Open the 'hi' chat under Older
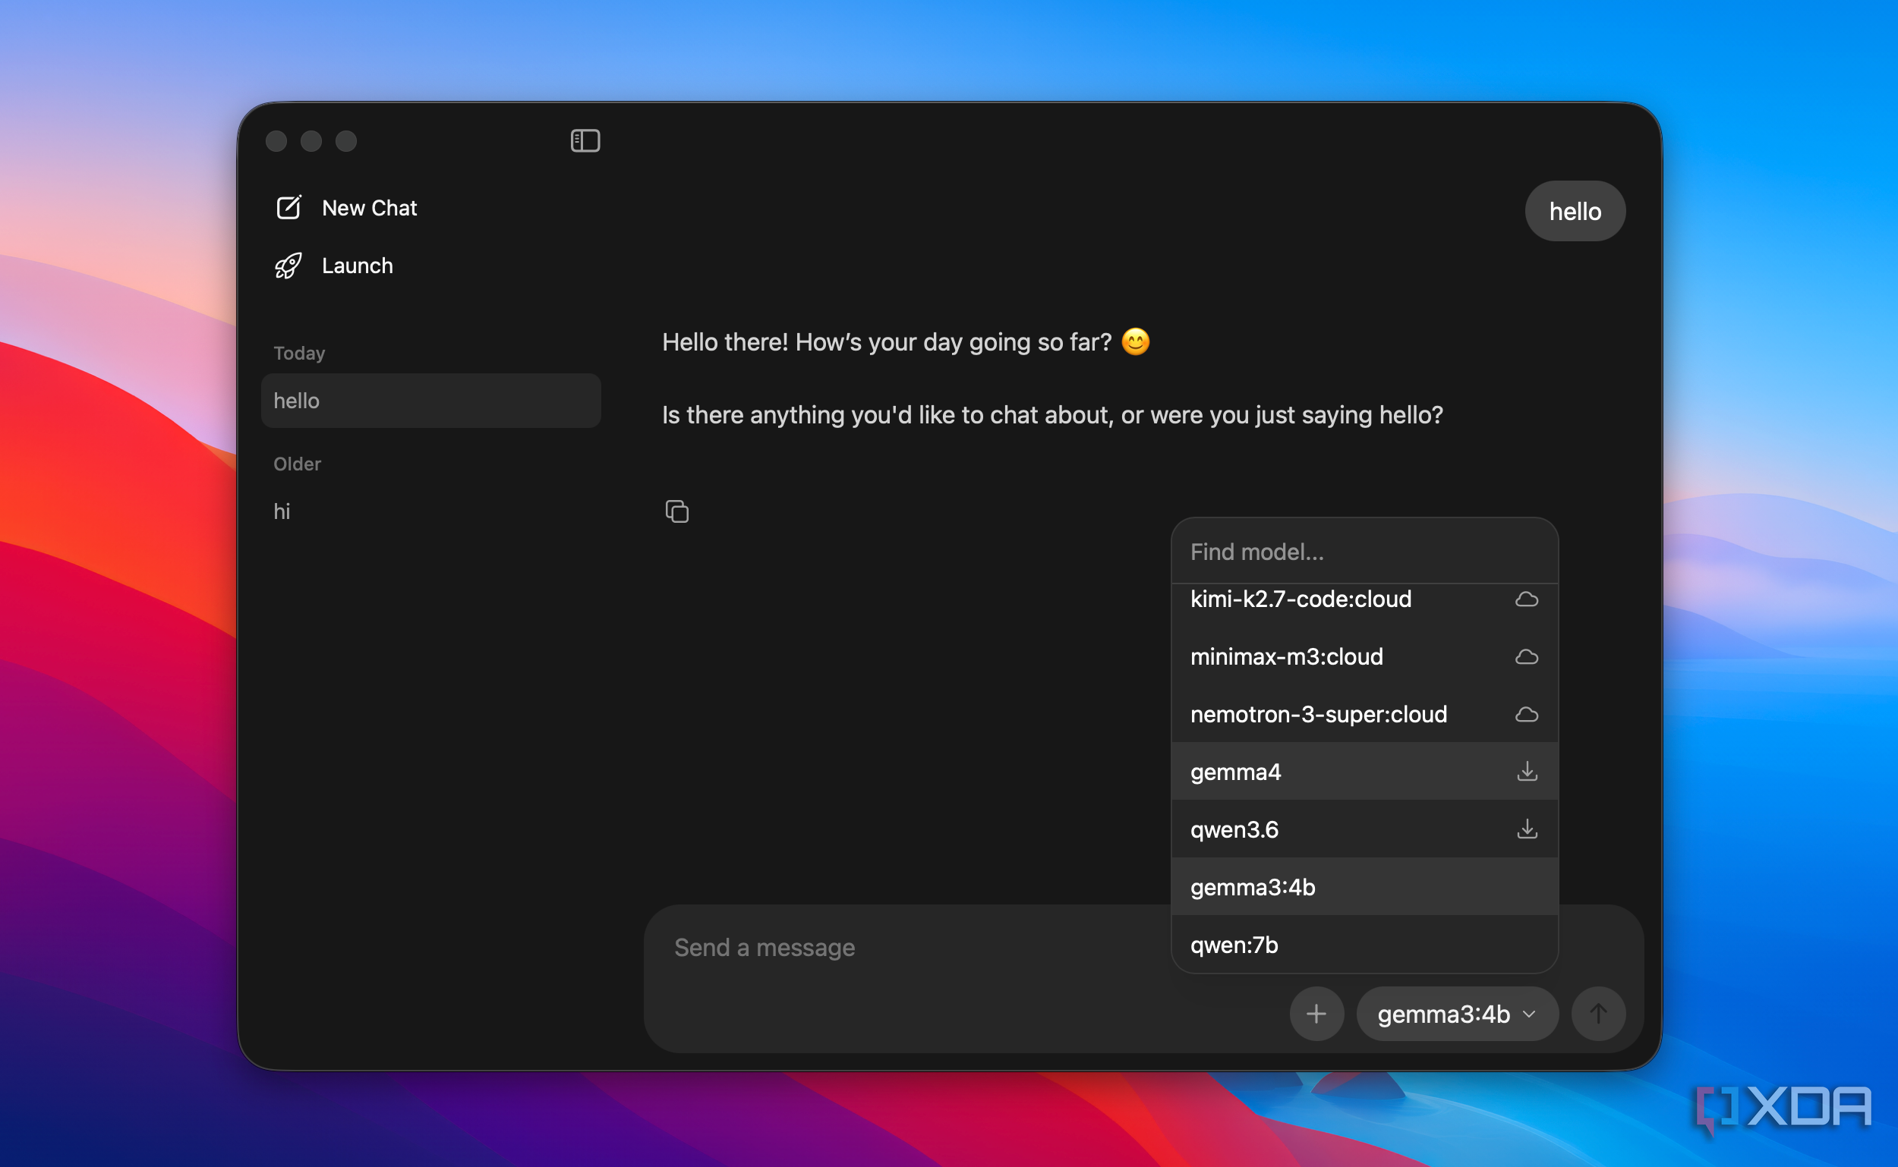1898x1167 pixels. pyautogui.click(x=431, y=511)
